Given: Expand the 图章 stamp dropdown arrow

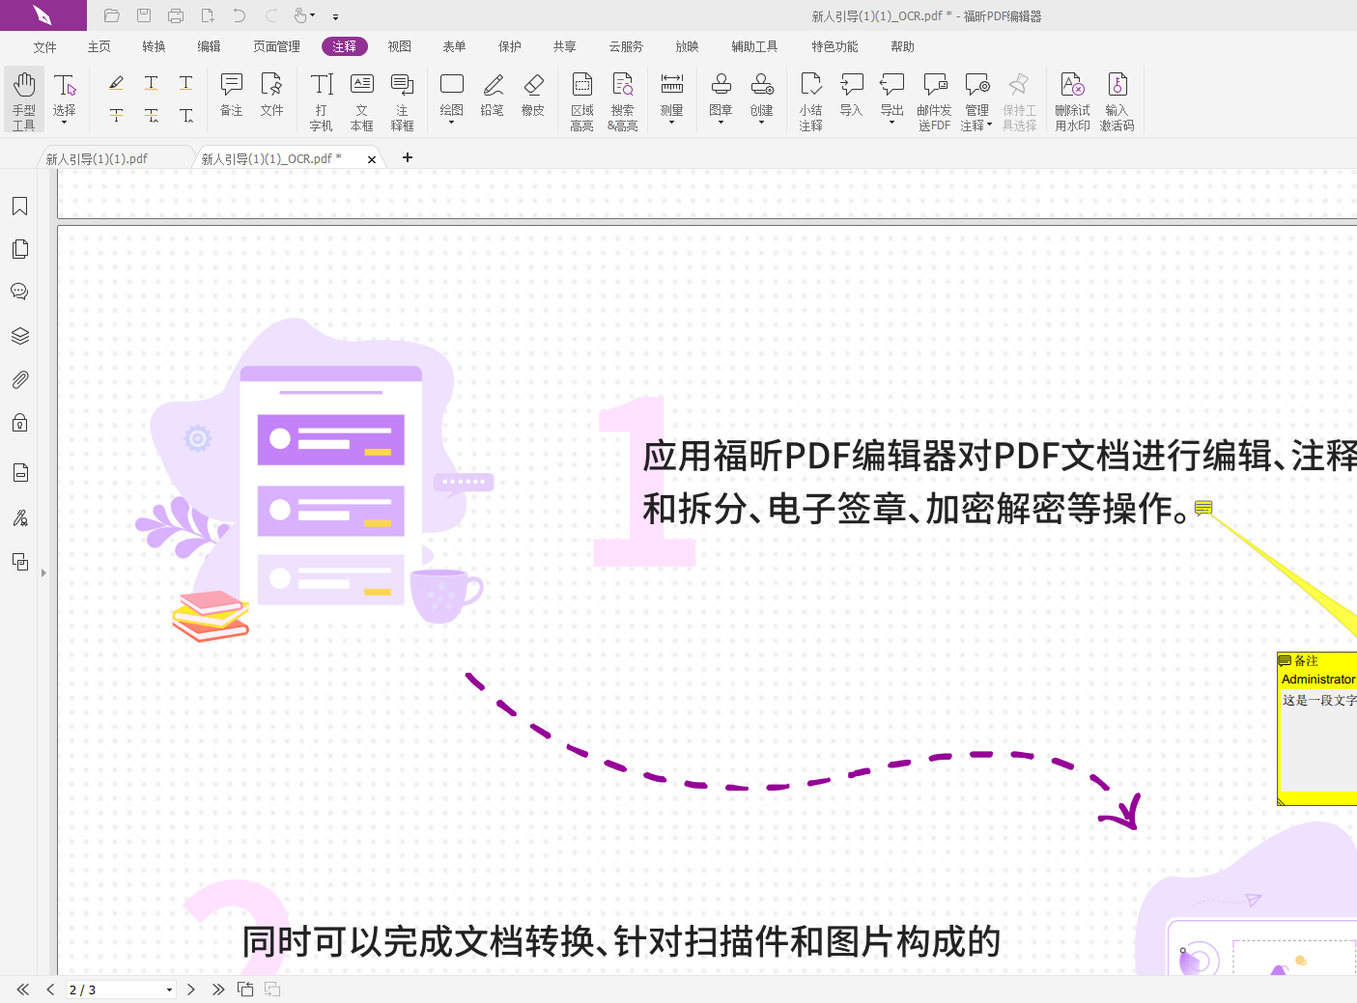Looking at the screenshot, I should click(721, 123).
